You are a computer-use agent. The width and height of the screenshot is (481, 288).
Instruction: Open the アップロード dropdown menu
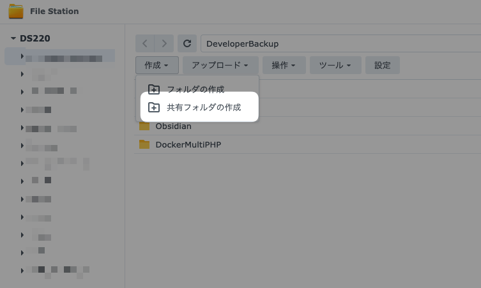point(220,65)
